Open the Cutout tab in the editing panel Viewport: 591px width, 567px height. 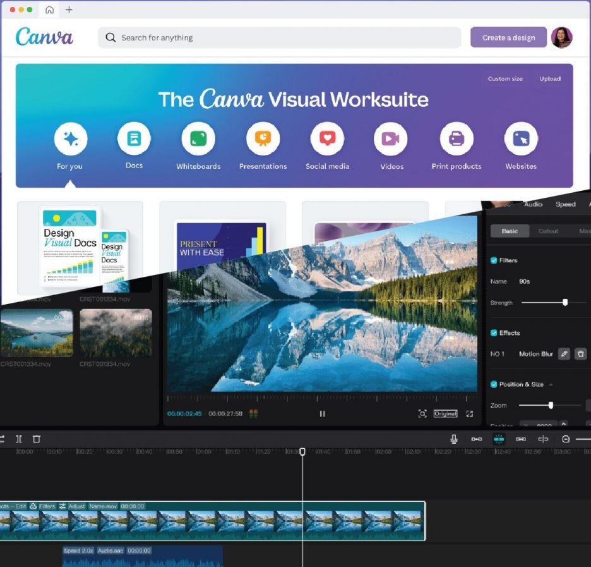548,231
